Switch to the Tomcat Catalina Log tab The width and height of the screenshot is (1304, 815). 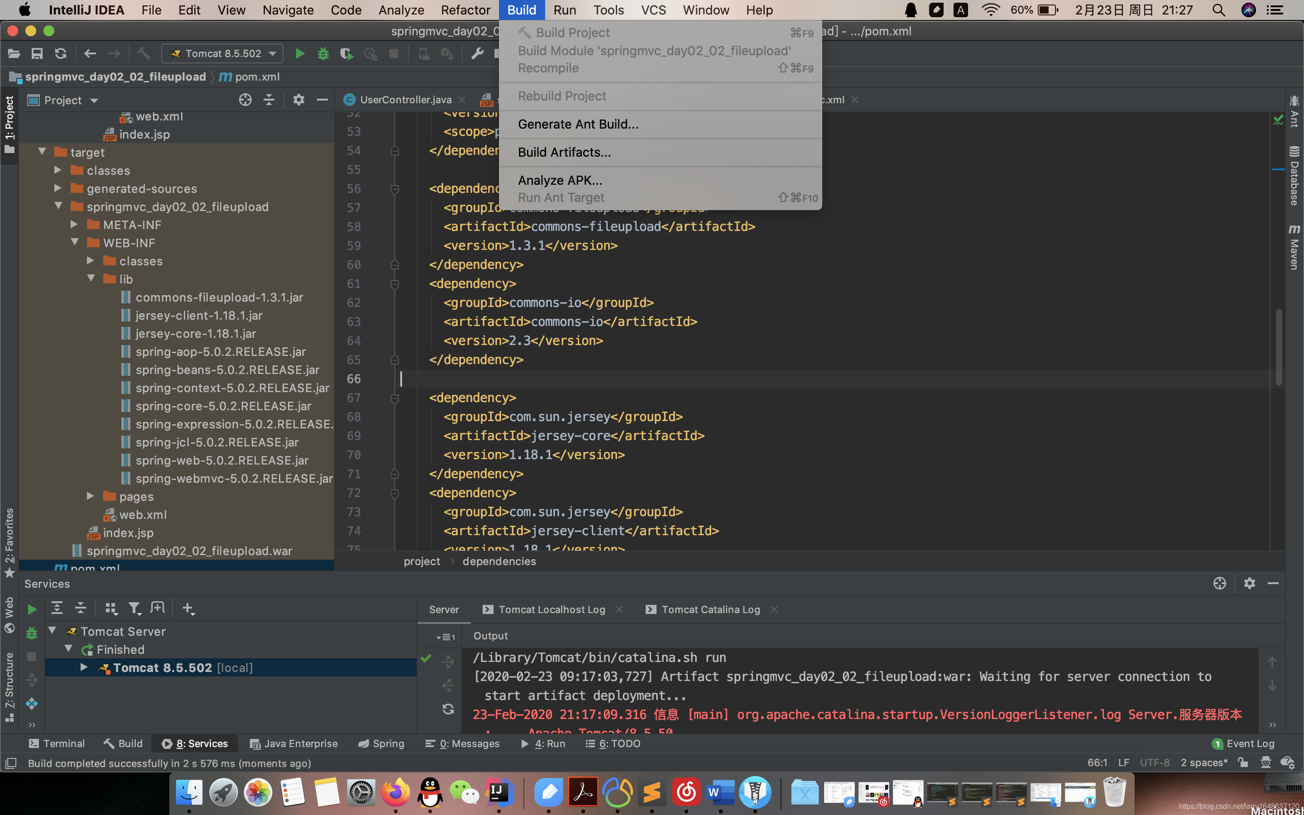[710, 609]
